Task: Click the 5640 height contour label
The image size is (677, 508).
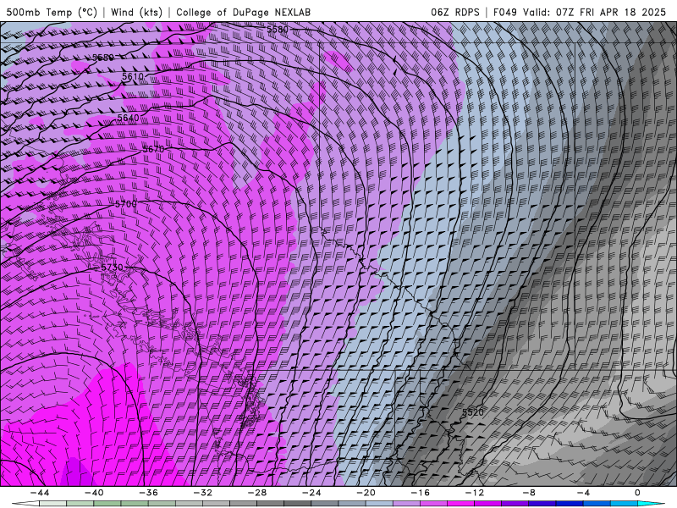Action: (x=129, y=118)
